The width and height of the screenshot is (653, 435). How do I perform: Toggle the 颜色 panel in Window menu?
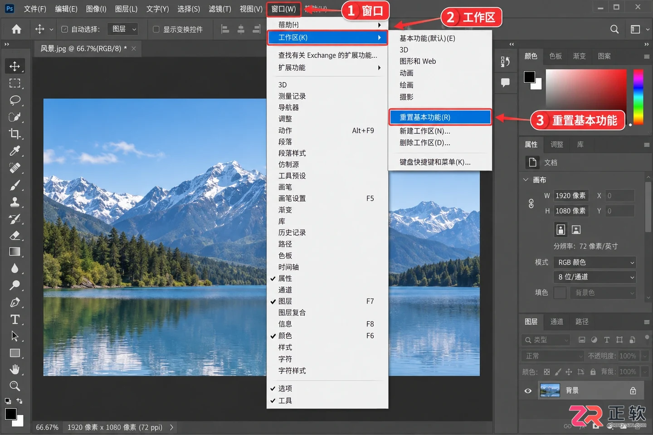pos(327,336)
